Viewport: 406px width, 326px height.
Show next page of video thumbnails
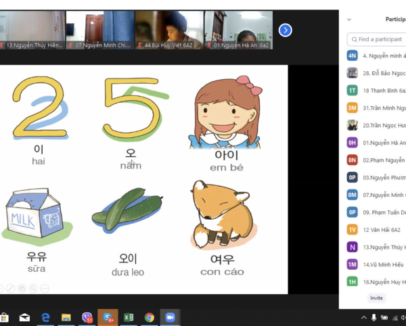tap(286, 30)
